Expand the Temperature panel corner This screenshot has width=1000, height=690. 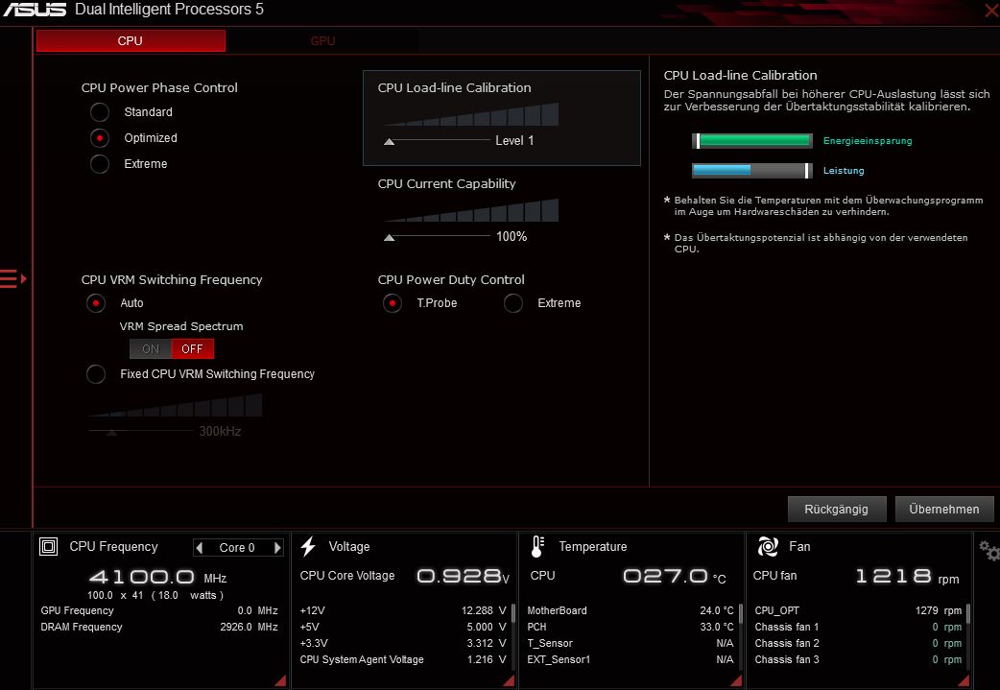(736, 680)
